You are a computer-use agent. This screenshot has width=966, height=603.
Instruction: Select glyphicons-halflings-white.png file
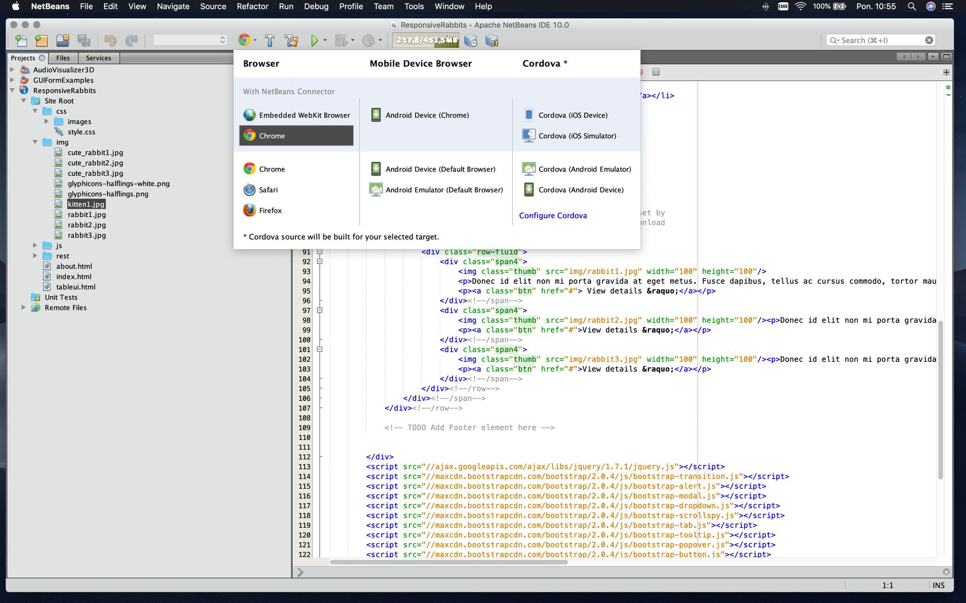tap(119, 183)
